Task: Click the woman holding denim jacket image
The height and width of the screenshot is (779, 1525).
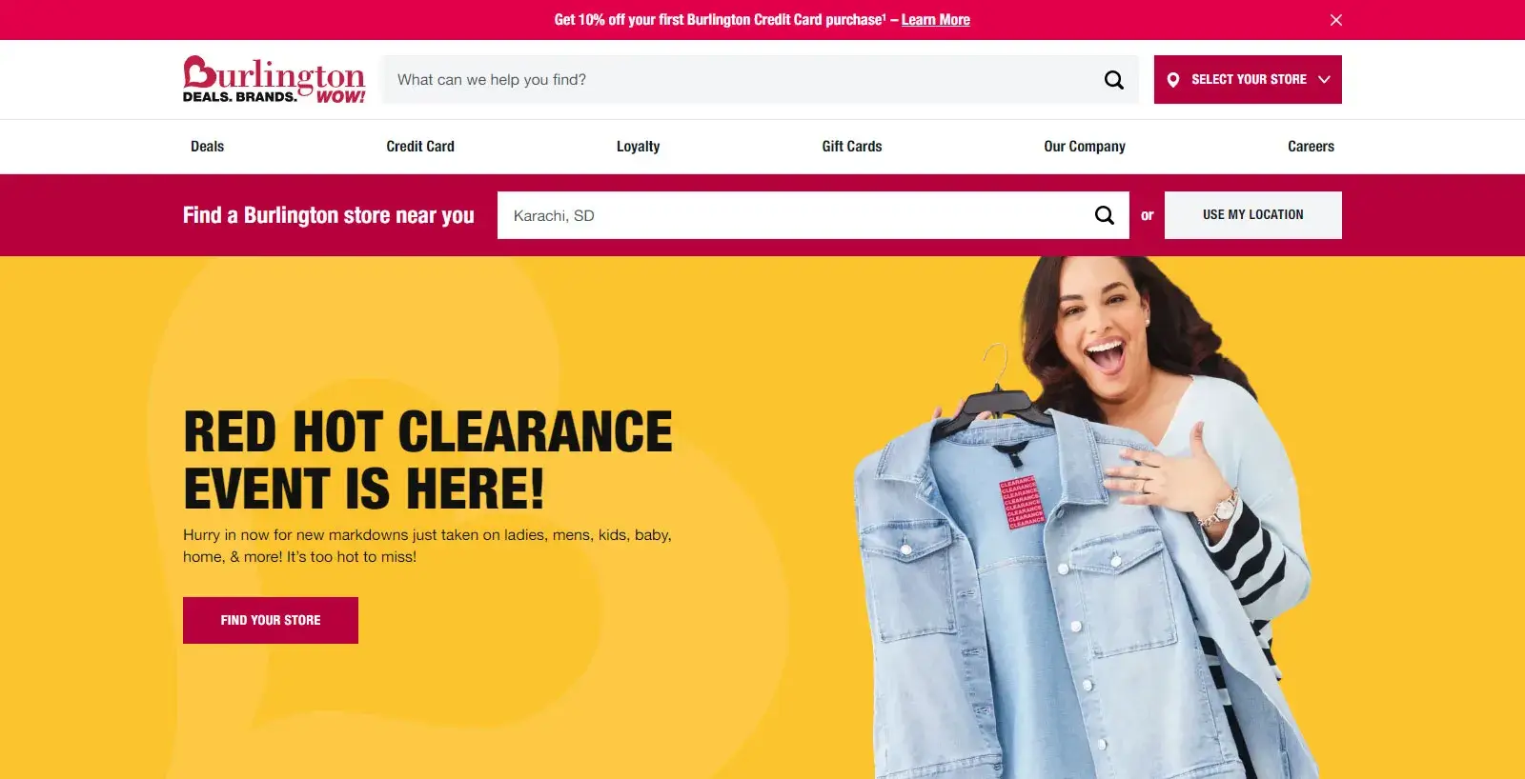Action: point(1087,518)
